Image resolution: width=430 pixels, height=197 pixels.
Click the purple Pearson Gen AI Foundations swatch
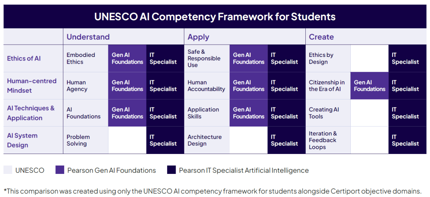tap(60, 170)
